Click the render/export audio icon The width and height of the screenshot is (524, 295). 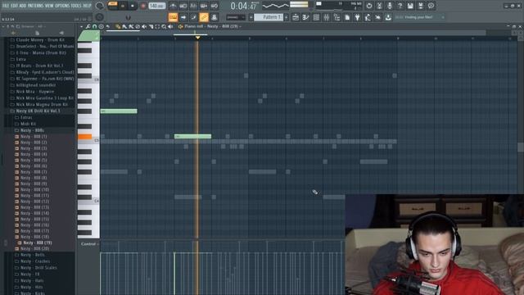[421, 6]
